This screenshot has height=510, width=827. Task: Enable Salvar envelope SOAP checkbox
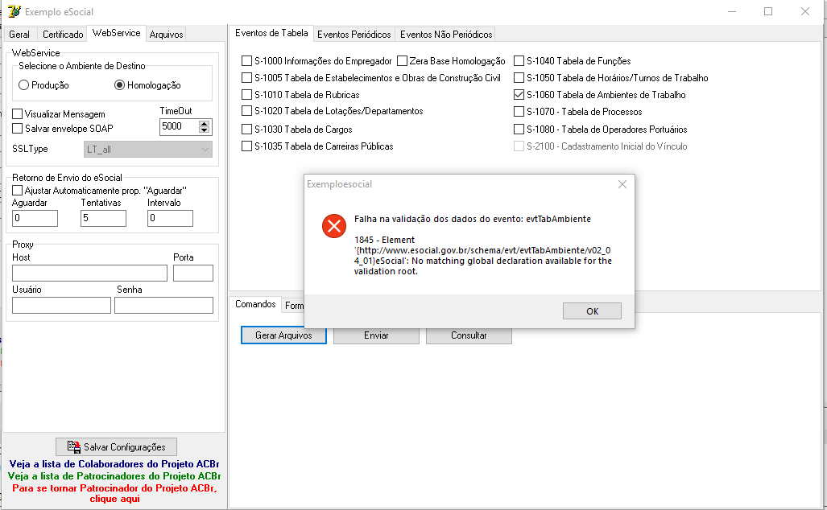pos(18,128)
